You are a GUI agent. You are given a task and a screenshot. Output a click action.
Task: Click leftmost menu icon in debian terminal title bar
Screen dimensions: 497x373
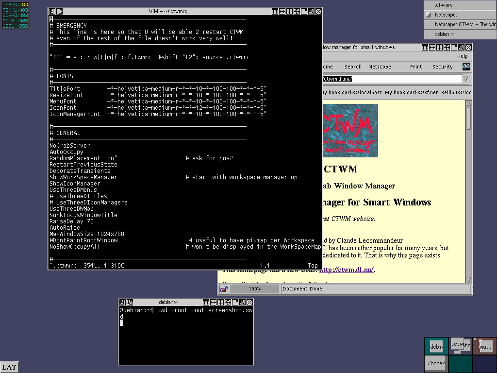click(122, 302)
